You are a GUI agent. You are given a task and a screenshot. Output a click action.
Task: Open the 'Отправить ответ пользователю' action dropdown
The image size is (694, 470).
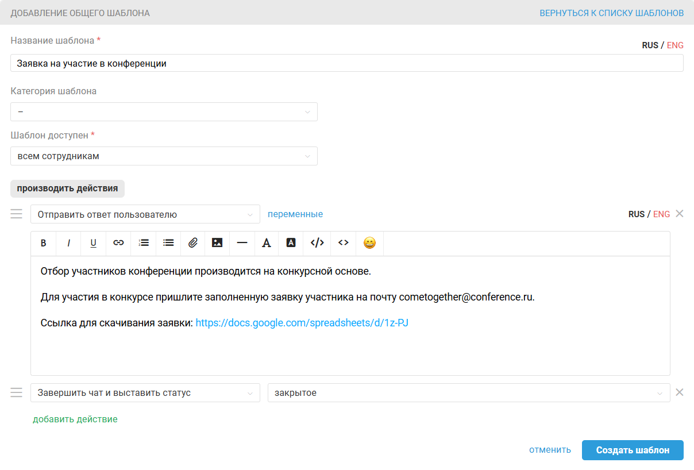[x=145, y=214]
